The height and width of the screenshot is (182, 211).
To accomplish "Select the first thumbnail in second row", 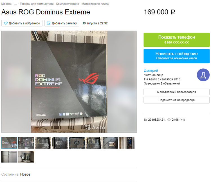I will click(9, 157).
